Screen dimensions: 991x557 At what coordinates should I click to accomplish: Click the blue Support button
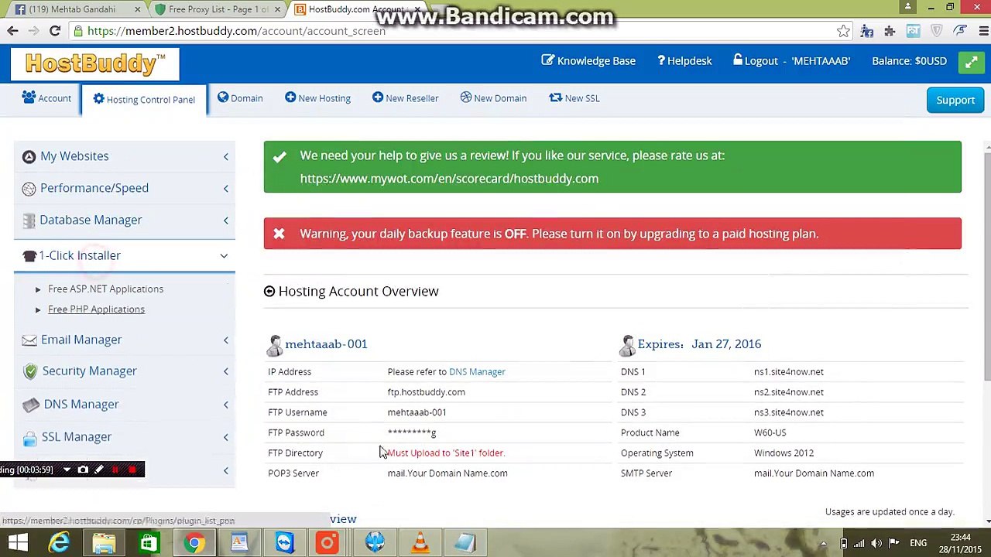pos(955,100)
